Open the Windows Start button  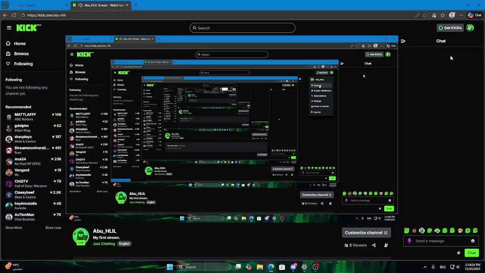170,267
